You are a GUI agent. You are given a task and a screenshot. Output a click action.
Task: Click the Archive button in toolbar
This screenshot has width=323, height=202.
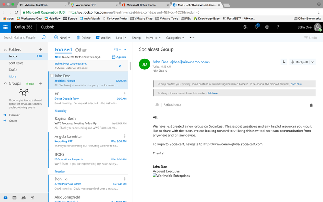tap(104, 38)
